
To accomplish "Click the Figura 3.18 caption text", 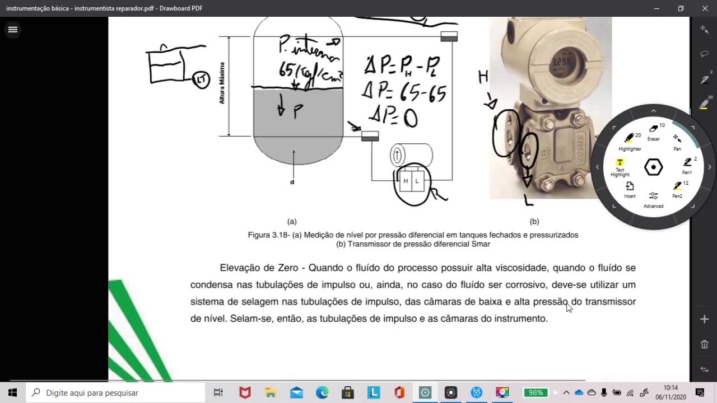I will (413, 240).
